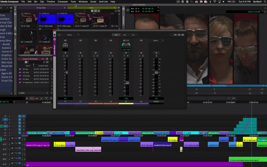Image resolution: width=267 pixels, height=167 pixels.
Task: Switch bin to frame view icon
Action: [x=96, y=11]
